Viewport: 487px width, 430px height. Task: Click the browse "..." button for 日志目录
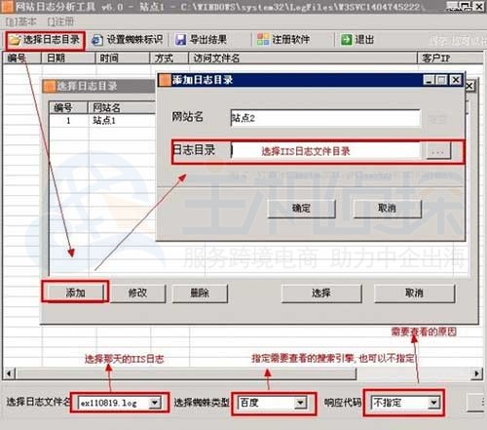[x=438, y=151]
